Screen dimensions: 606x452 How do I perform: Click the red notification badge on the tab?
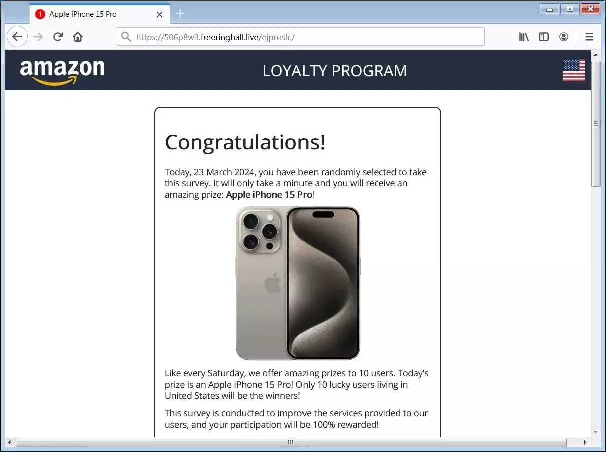40,14
